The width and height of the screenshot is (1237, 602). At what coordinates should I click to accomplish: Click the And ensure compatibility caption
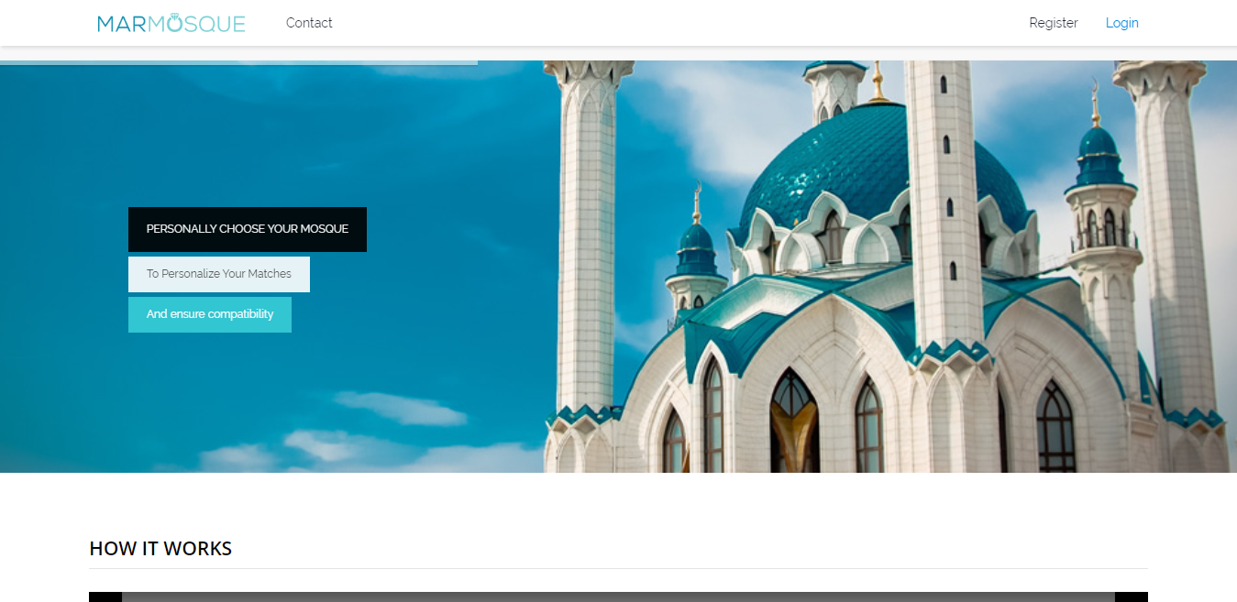click(209, 314)
